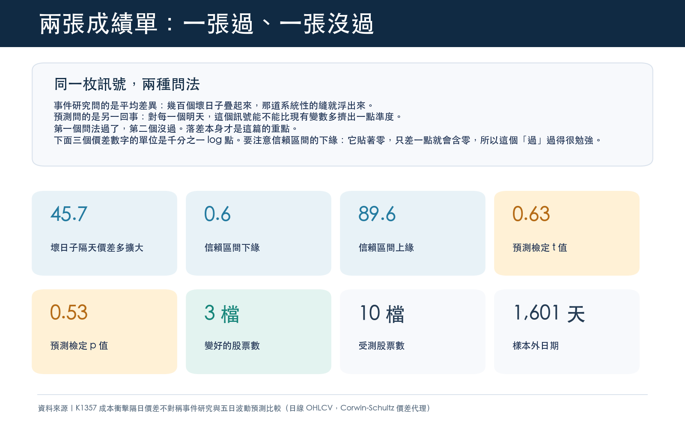Click the value '0.6' lower bound
This screenshot has height=428, width=685.
pyautogui.click(x=217, y=214)
